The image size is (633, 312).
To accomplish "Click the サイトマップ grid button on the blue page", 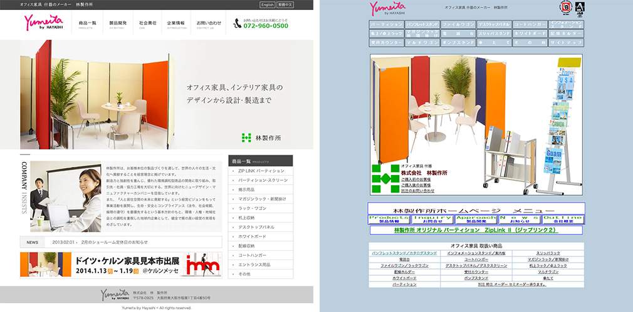I will 566,43.
